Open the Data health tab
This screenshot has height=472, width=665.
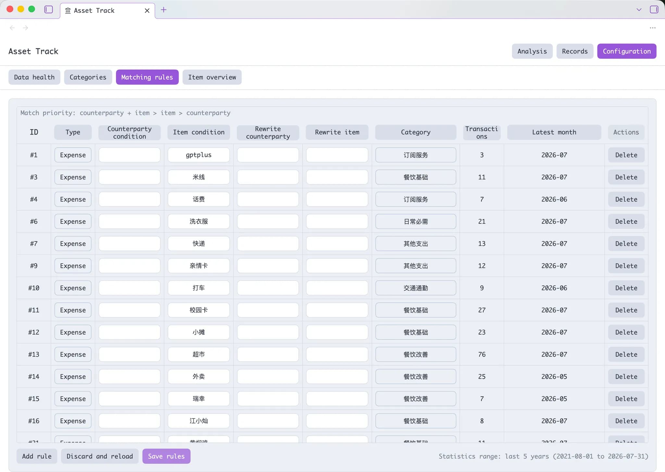click(34, 77)
